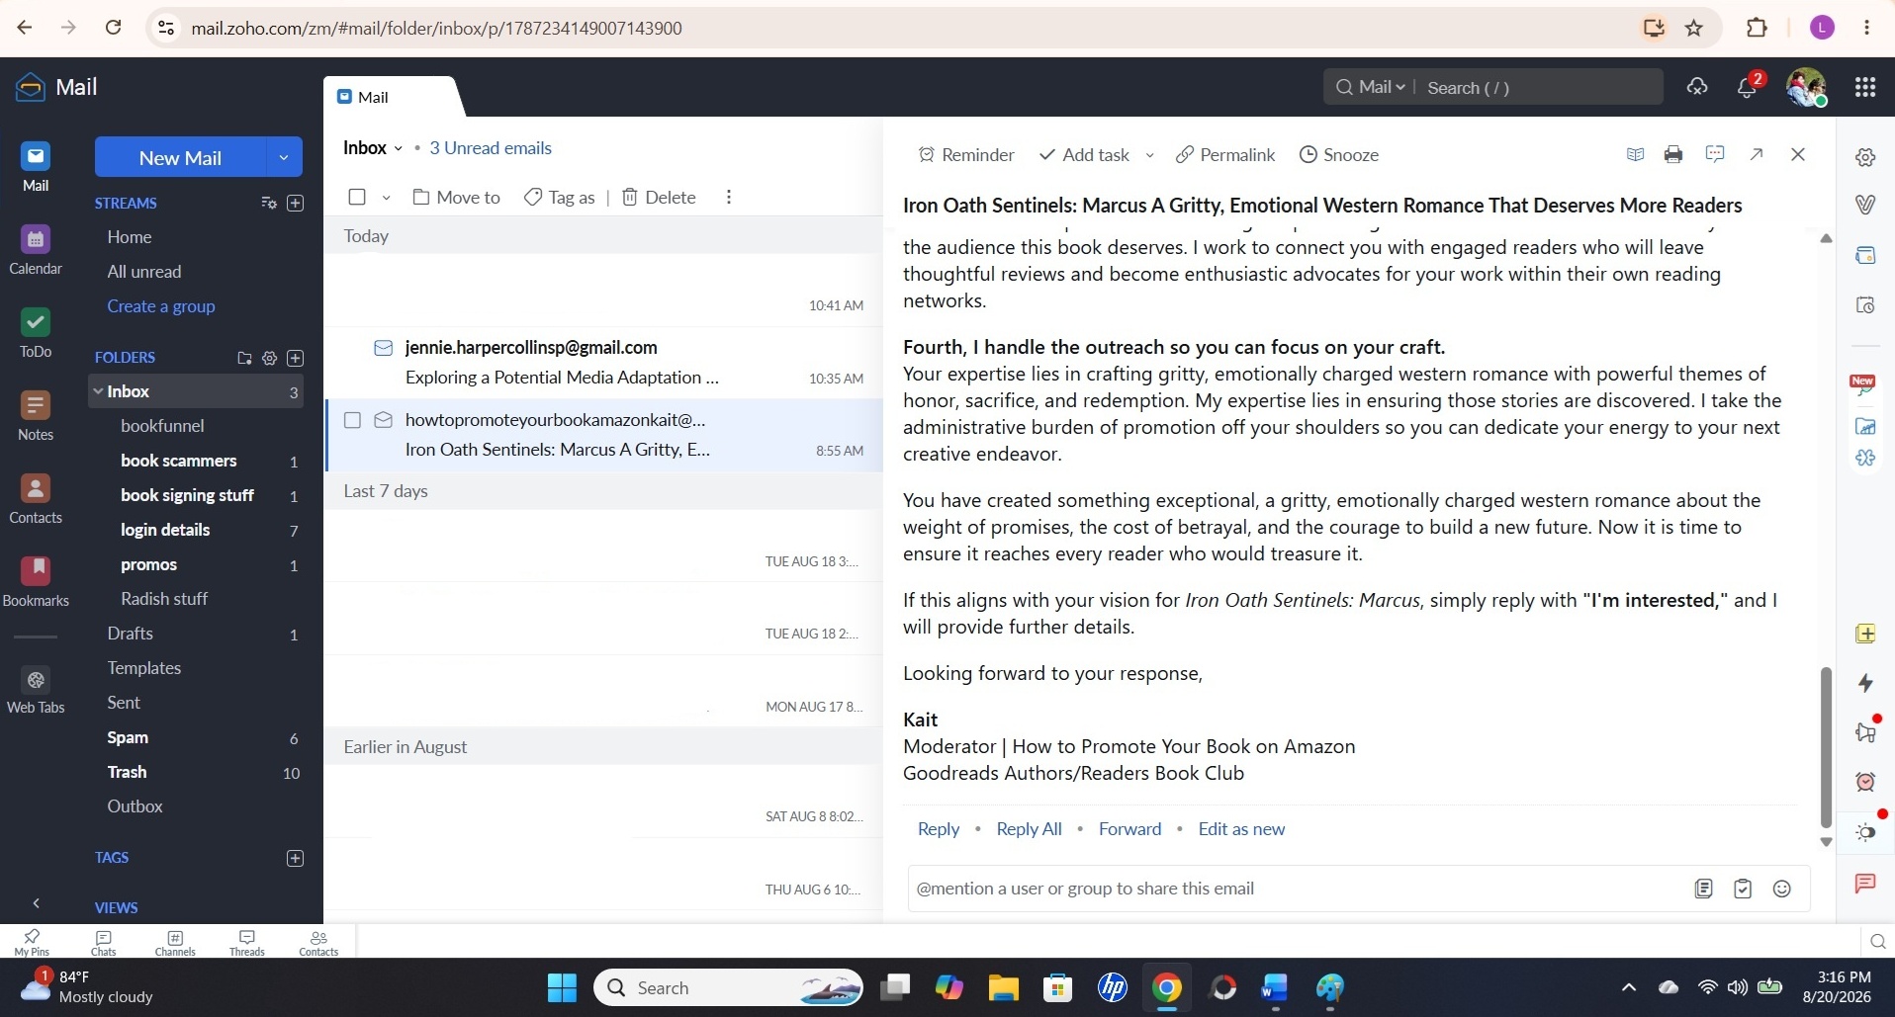Open mail settings gear icon
Viewport: 1895px width, 1017px height.
tap(1865, 157)
